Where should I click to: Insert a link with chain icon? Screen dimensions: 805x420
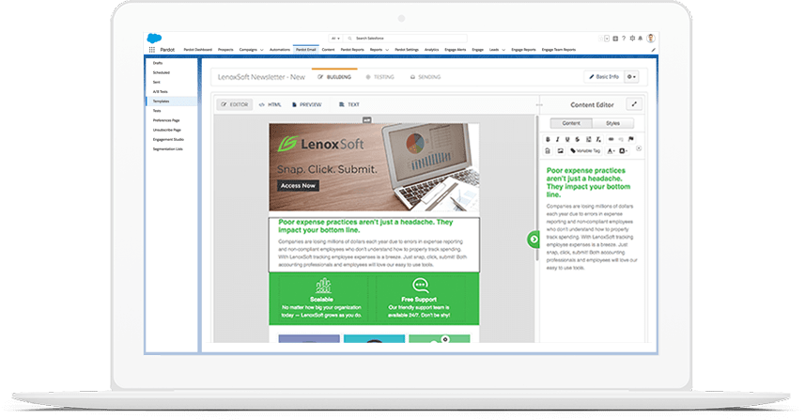(x=611, y=139)
